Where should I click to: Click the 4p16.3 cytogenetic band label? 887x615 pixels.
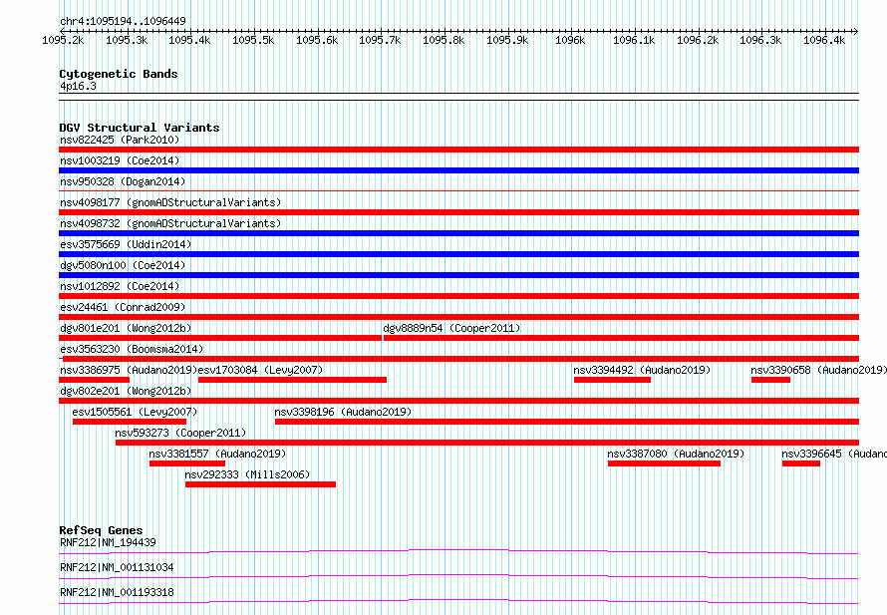pyautogui.click(x=78, y=87)
